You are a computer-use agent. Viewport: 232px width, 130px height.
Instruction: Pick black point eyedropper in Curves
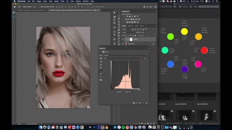pos(101,62)
